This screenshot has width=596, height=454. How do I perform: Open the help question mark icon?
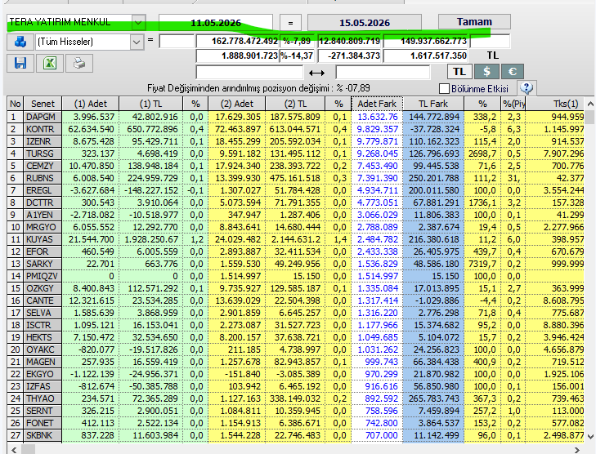click(527, 88)
